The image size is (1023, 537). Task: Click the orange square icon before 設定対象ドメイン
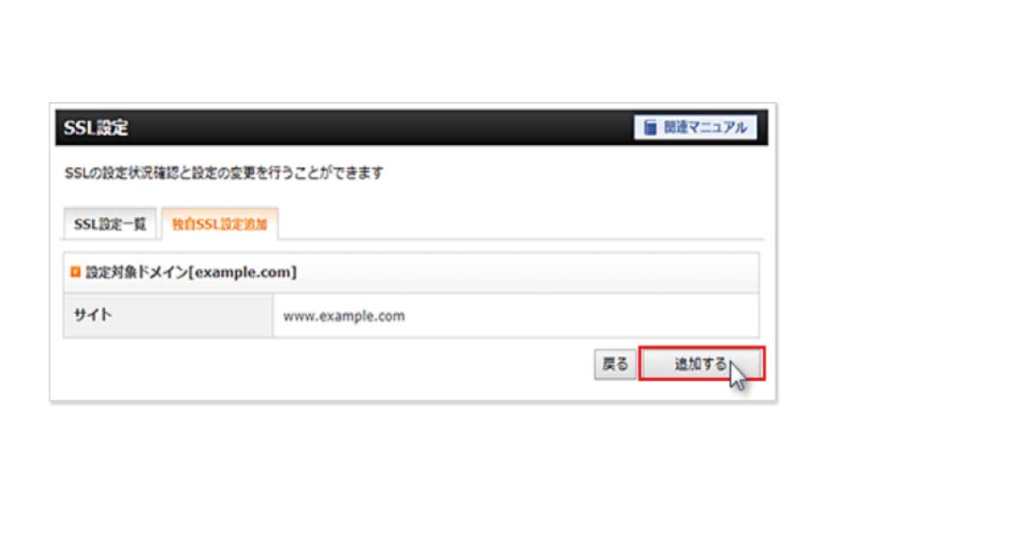tap(76, 273)
